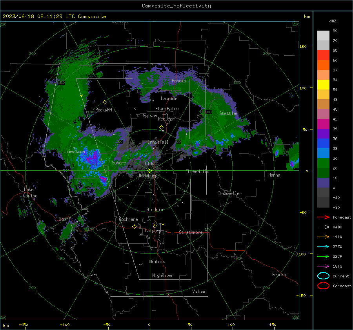
Task: Click the -150 tick on bottom km axis
Action: pyautogui.click(x=23, y=325)
